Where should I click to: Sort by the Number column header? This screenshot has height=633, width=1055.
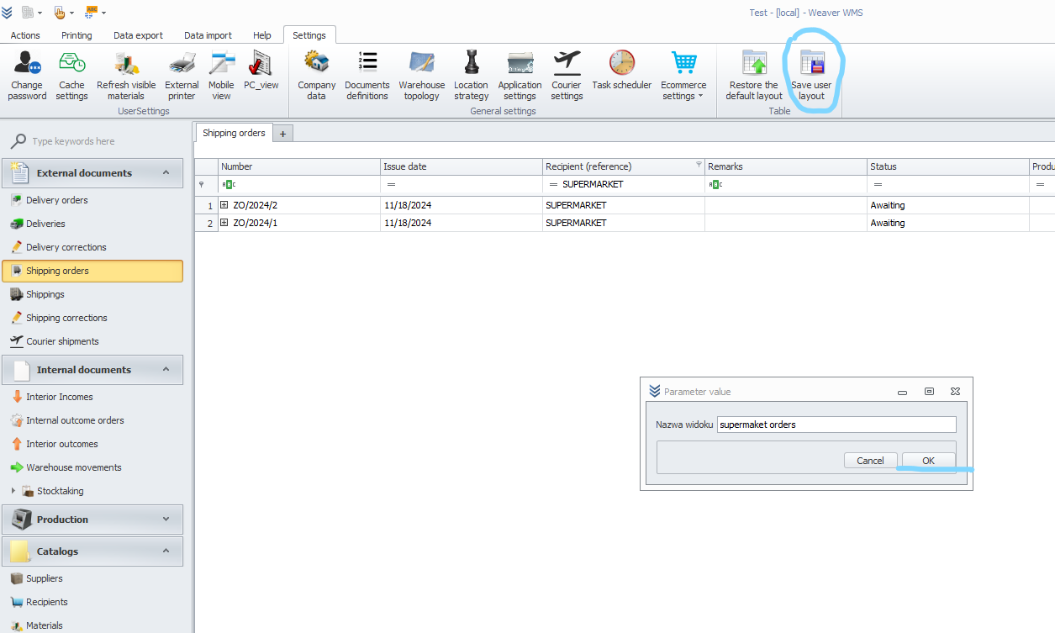point(299,166)
